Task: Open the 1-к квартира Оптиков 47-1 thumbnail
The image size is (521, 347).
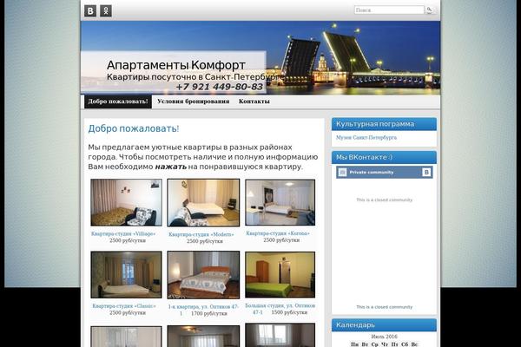Action: pyautogui.click(x=203, y=275)
